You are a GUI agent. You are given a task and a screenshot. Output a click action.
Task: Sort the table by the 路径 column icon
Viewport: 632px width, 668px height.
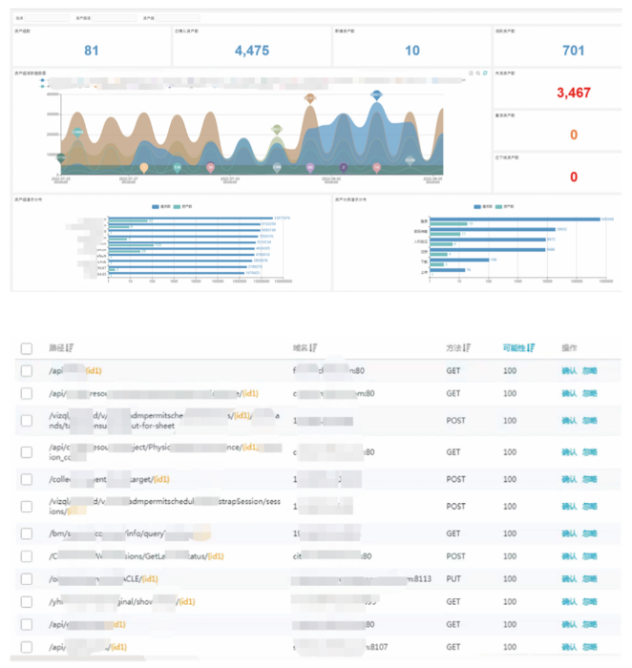tap(70, 347)
